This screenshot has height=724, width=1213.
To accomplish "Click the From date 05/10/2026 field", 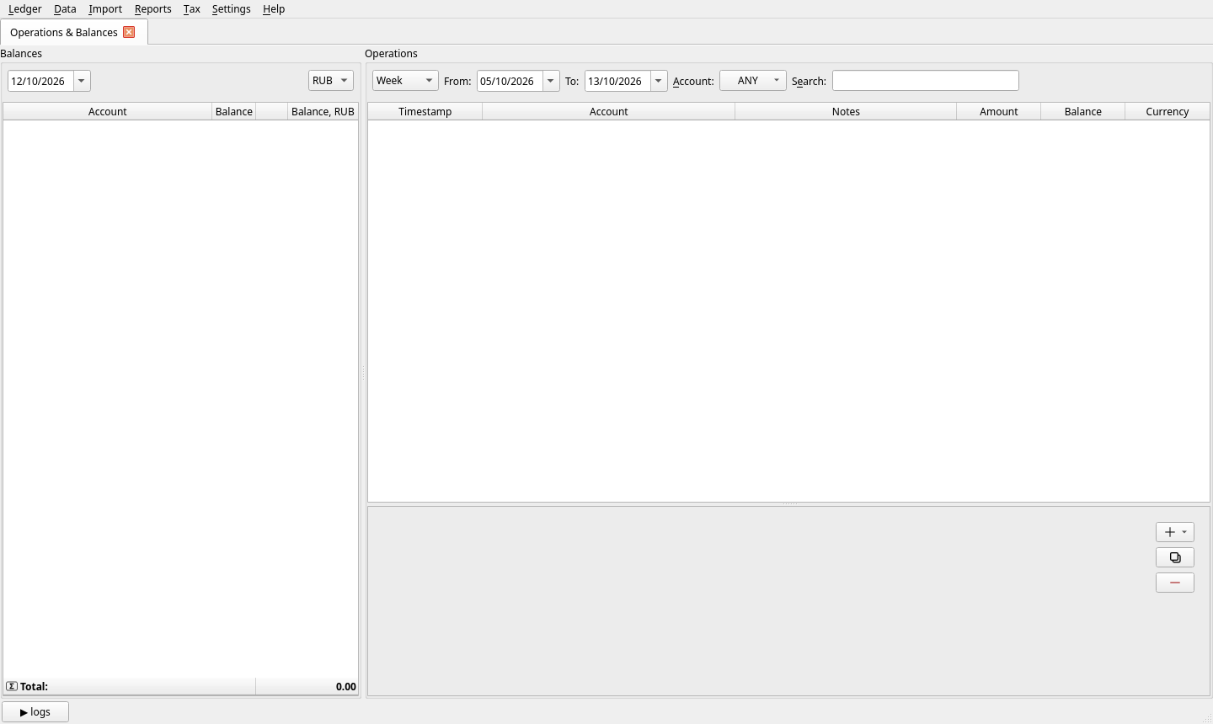I will tap(510, 81).
